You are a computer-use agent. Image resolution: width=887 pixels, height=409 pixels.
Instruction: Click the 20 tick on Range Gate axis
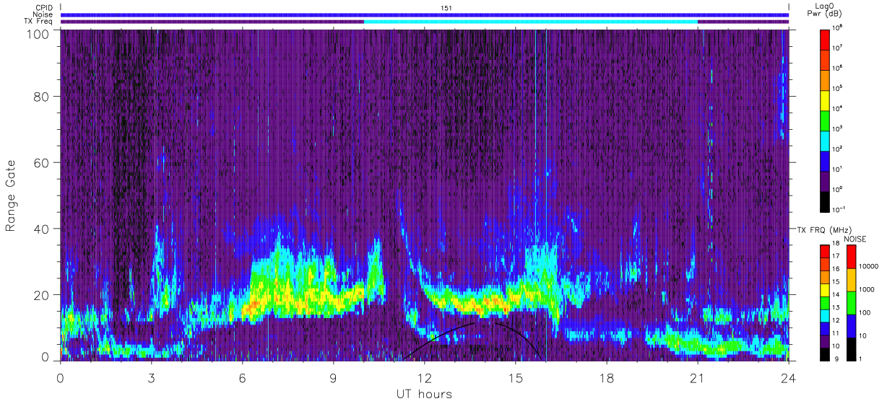point(42,294)
